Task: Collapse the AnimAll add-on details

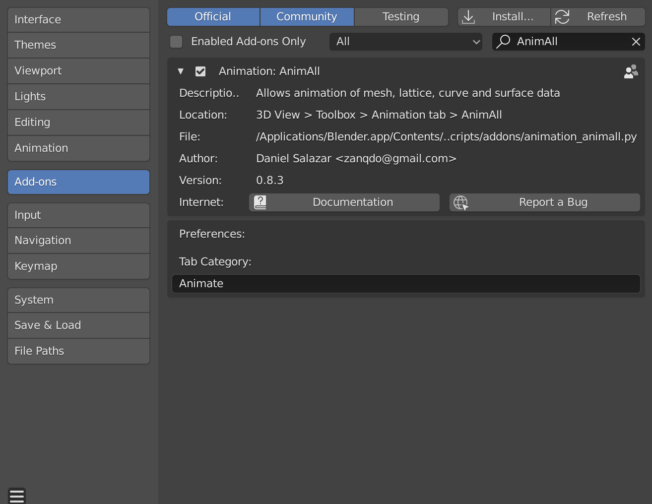Action: [x=181, y=71]
